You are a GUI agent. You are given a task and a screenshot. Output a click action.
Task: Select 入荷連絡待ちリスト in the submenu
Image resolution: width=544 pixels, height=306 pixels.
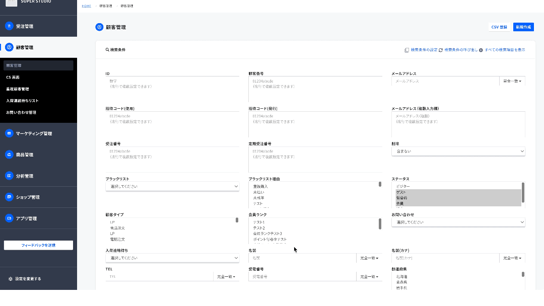click(x=22, y=101)
